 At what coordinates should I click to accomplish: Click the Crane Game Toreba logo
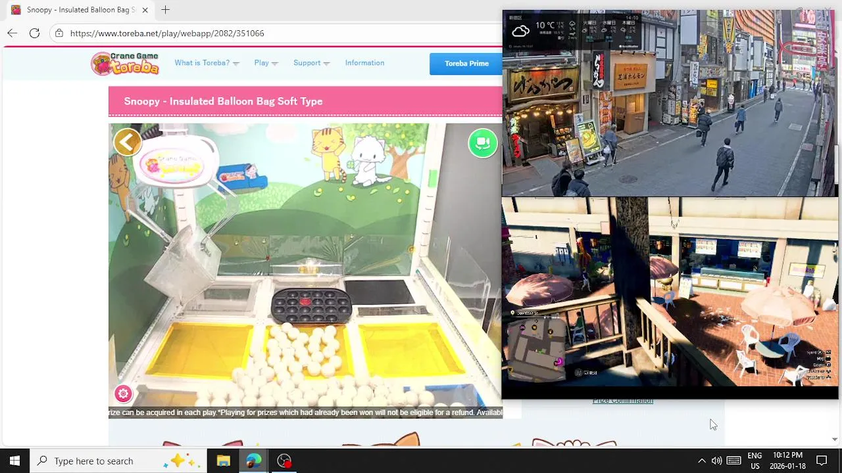point(125,63)
